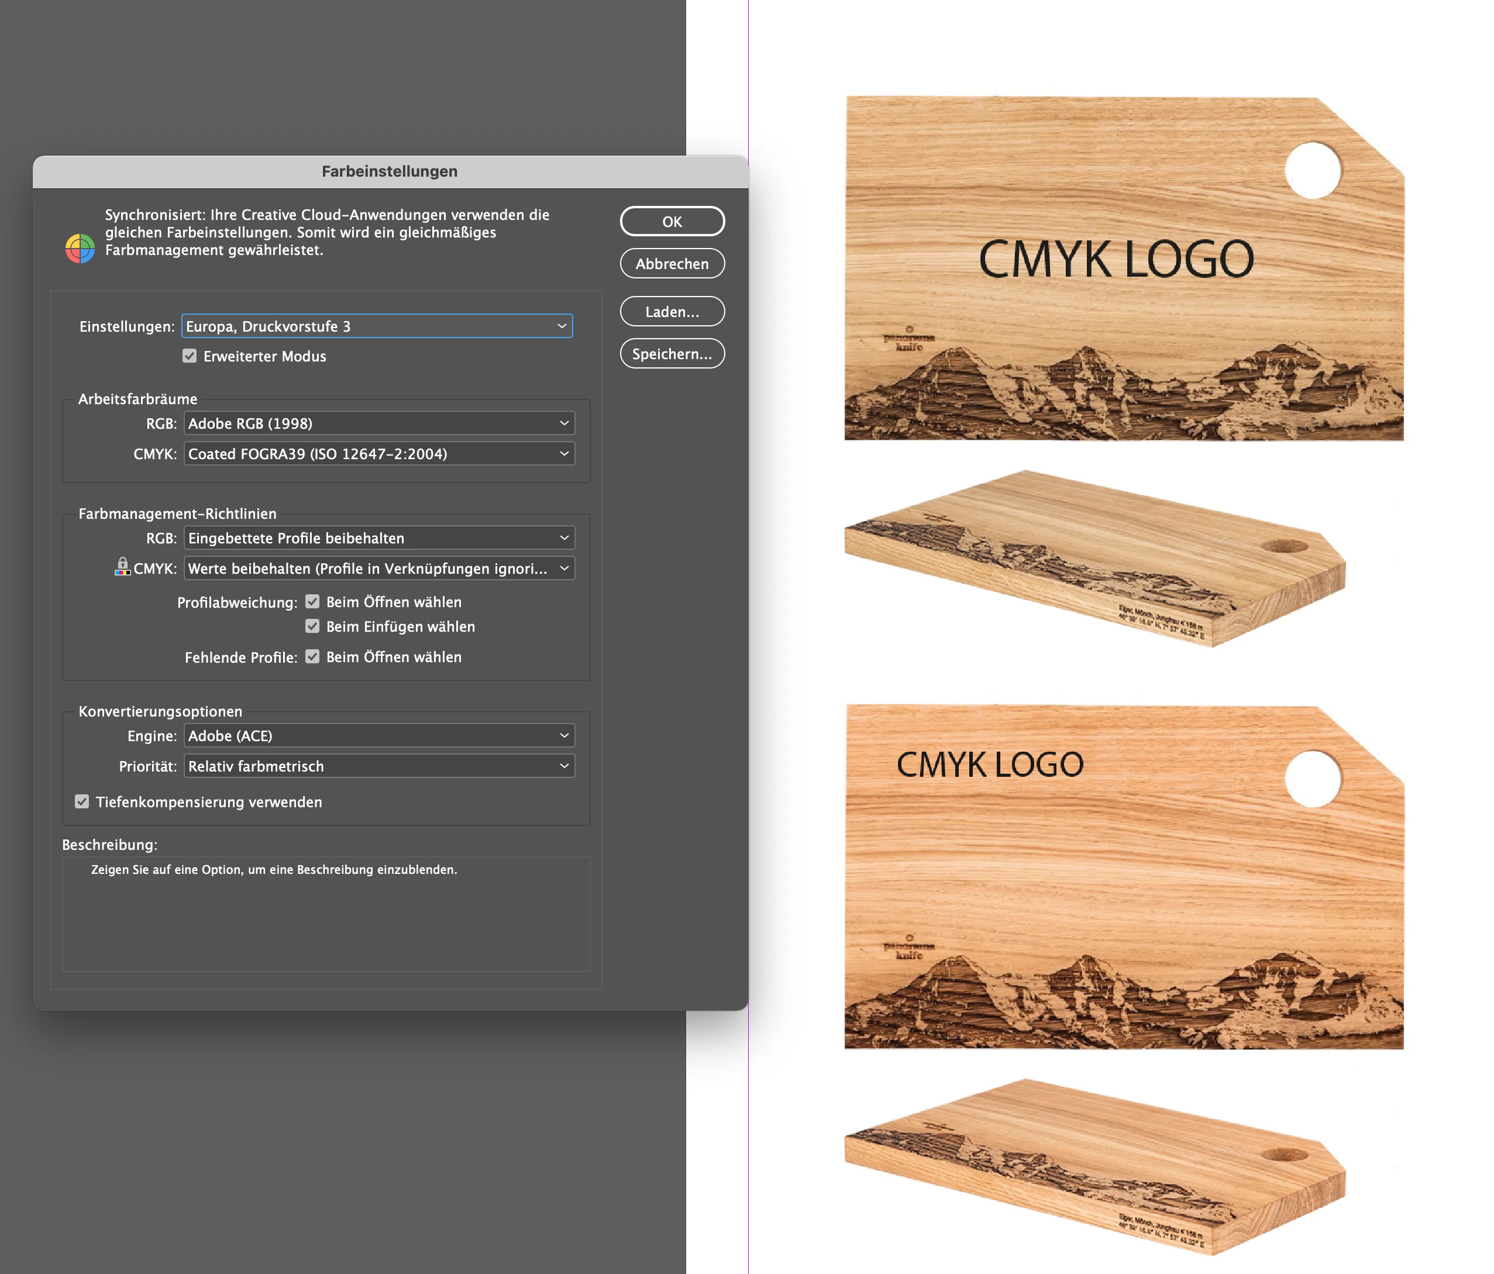
Task: Uncheck Beim Einfügen wählen checkbox
Action: 312,626
